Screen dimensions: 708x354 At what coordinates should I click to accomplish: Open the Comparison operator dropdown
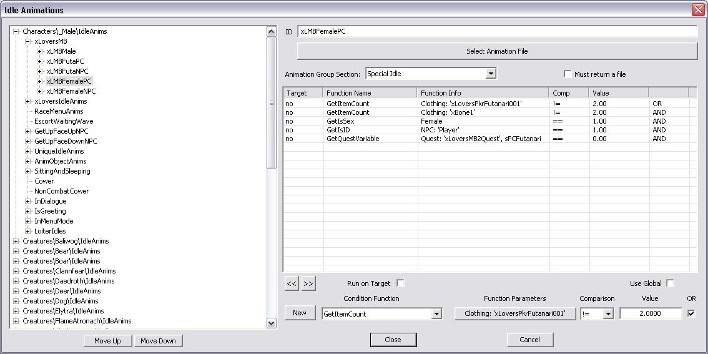[608, 314]
